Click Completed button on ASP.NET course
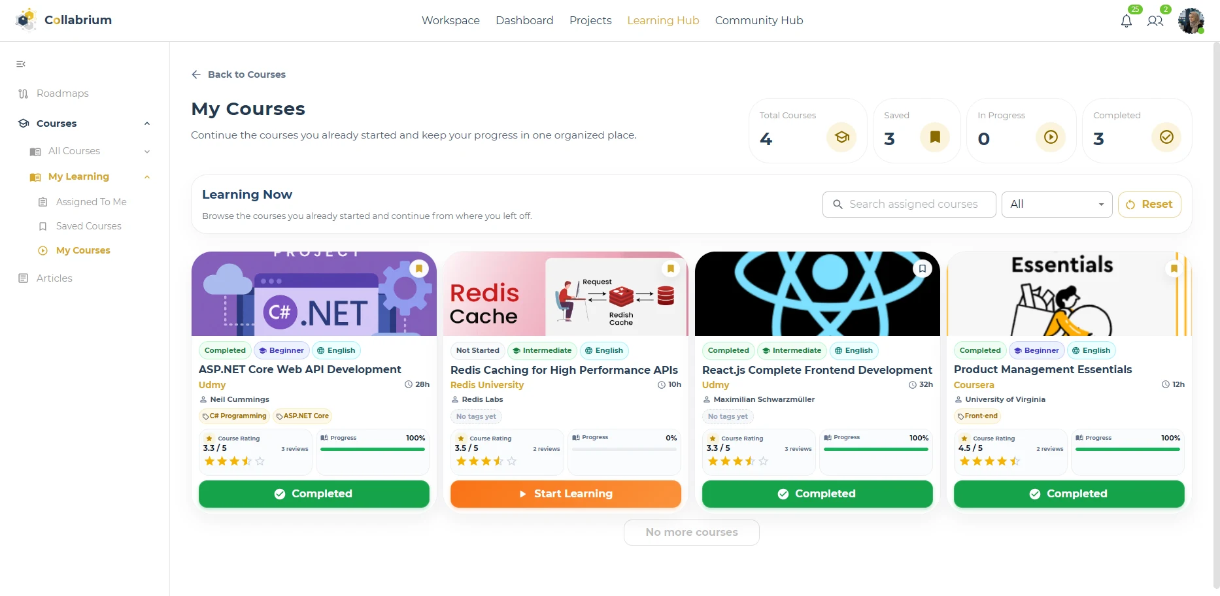This screenshot has height=596, width=1220. [x=314, y=494]
